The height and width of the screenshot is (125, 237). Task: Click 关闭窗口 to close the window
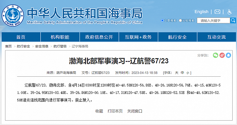click(x=135, y=111)
